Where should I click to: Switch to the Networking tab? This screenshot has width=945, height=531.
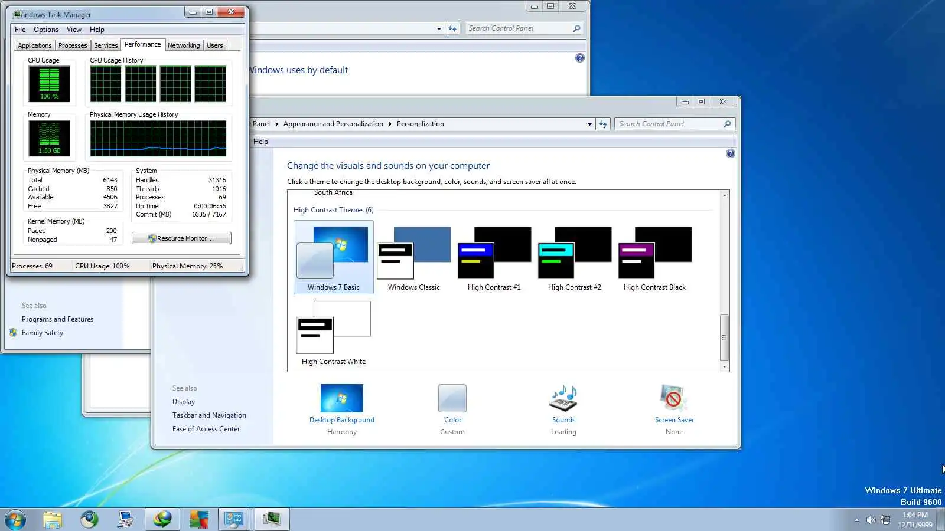pos(184,45)
